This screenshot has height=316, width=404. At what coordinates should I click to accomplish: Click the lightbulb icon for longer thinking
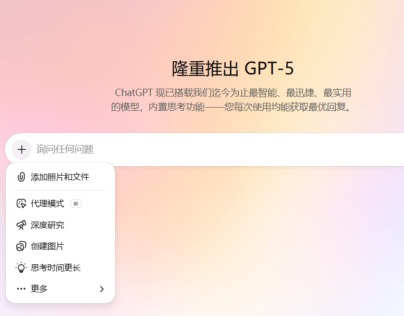click(21, 267)
